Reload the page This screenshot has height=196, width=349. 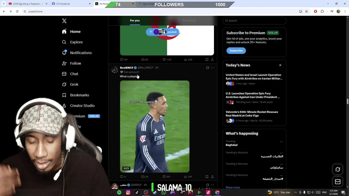(17, 11)
